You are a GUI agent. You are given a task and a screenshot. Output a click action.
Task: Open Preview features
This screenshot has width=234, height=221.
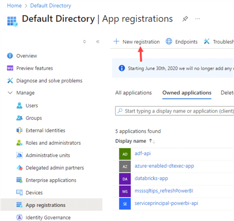pyautogui.click(x=34, y=68)
